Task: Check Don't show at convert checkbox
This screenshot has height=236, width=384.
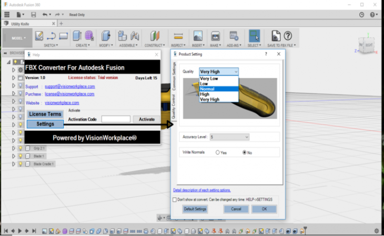Action: [x=174, y=200]
